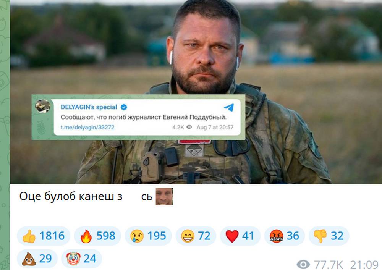Click the thumbs up reaction with 1816
Image resolution: width=382 pixels, height=270 pixels.
pyautogui.click(x=44, y=236)
